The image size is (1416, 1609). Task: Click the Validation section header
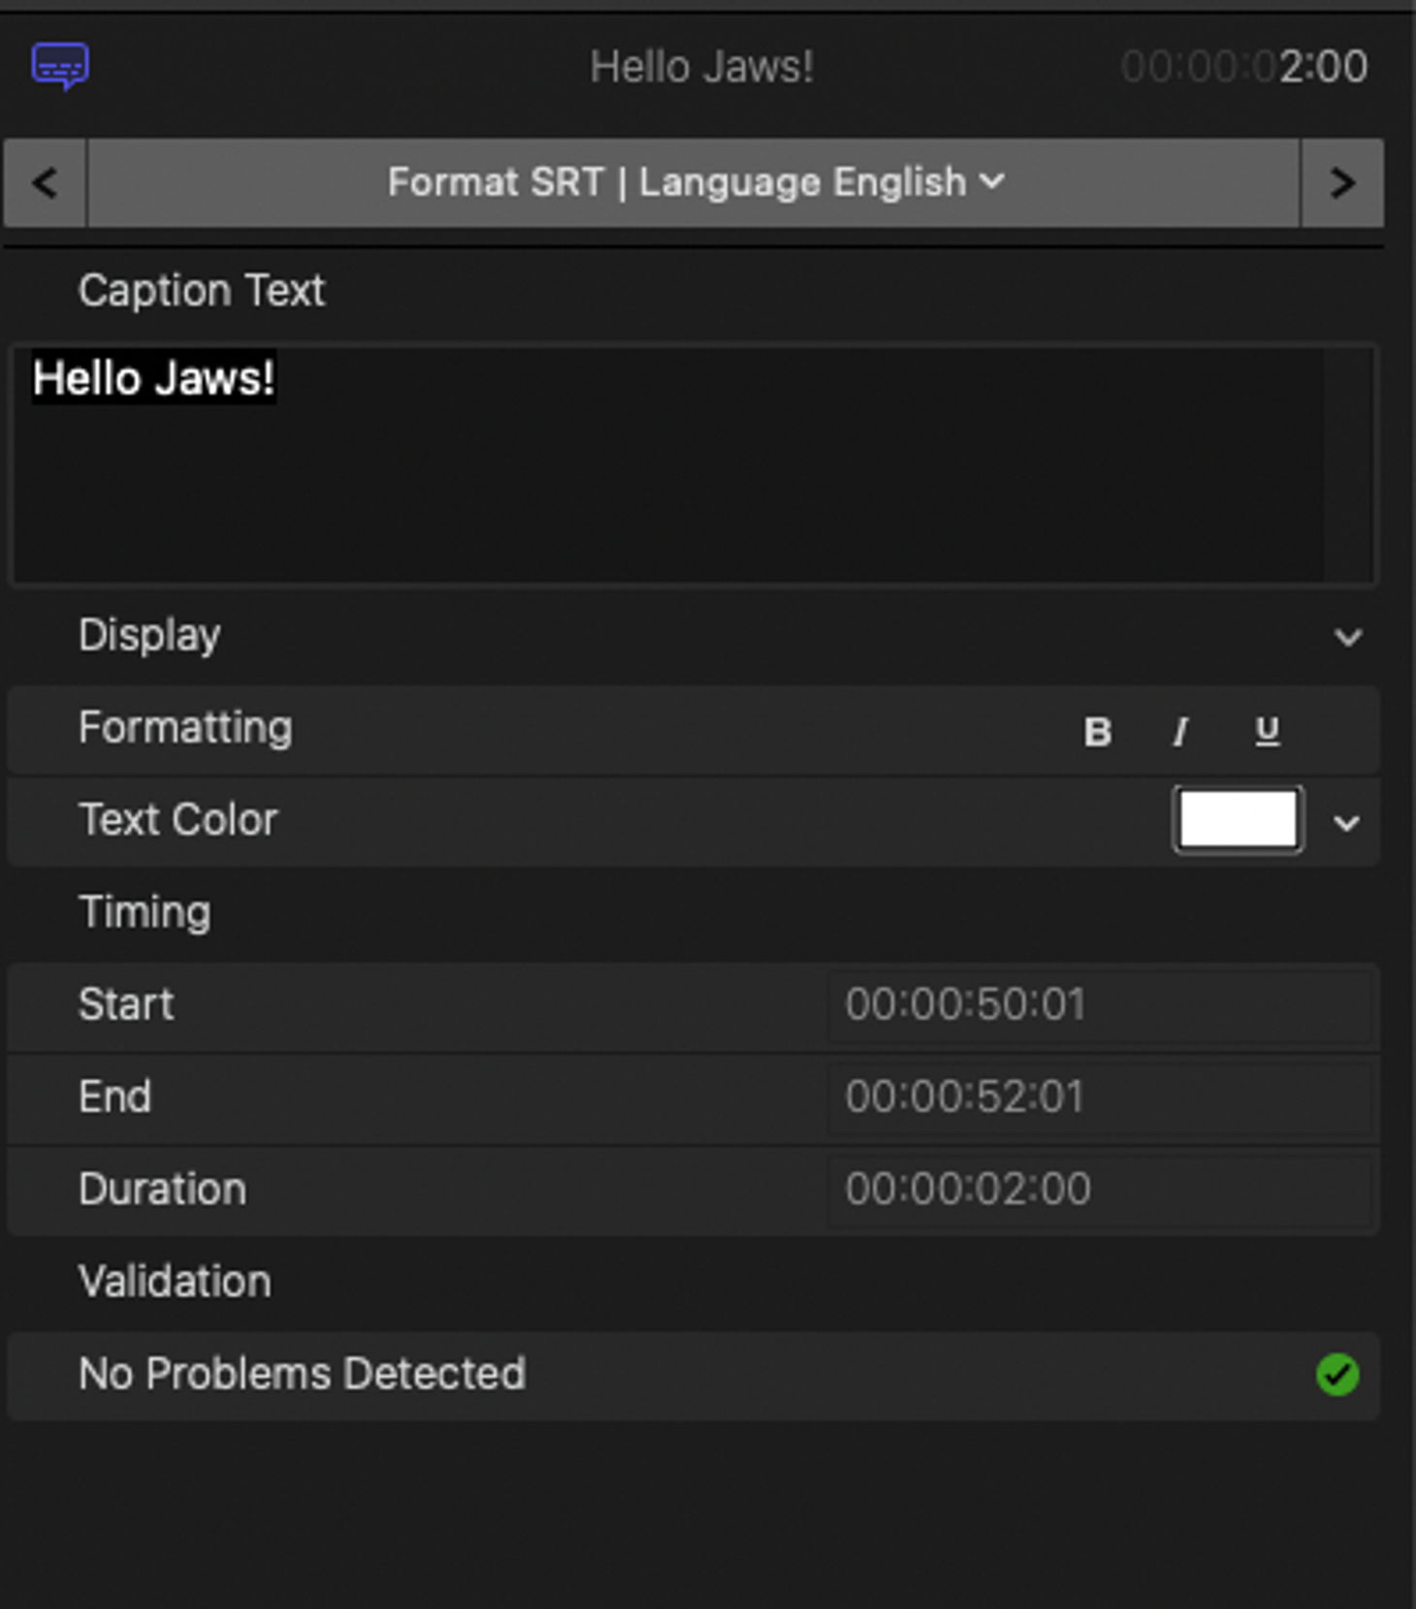(175, 1281)
